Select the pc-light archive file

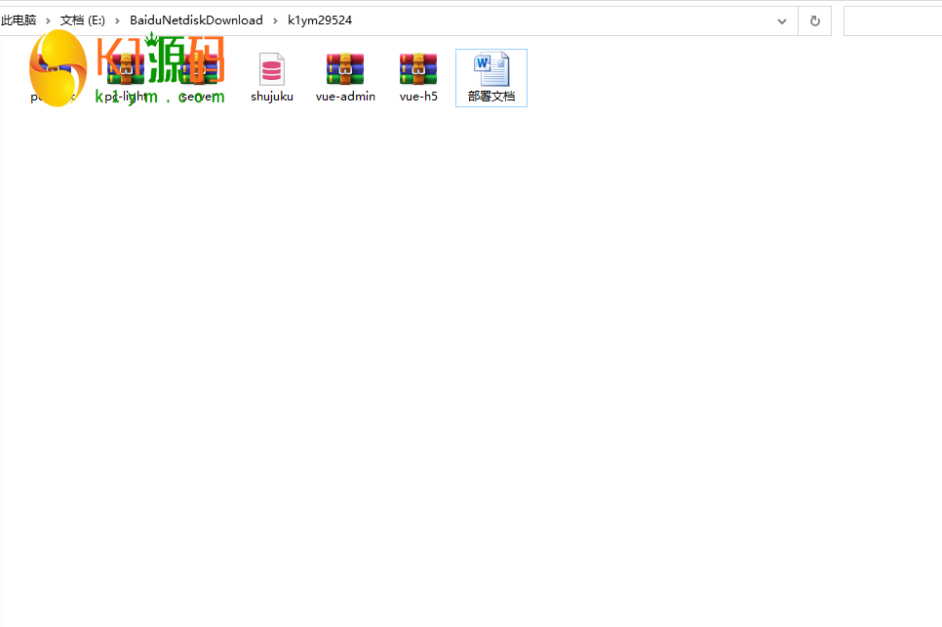click(126, 77)
